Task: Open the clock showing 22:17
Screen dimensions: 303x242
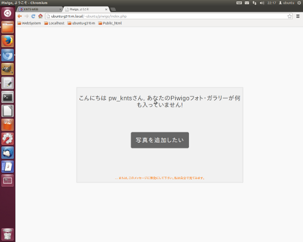Action: (x=271, y=3)
